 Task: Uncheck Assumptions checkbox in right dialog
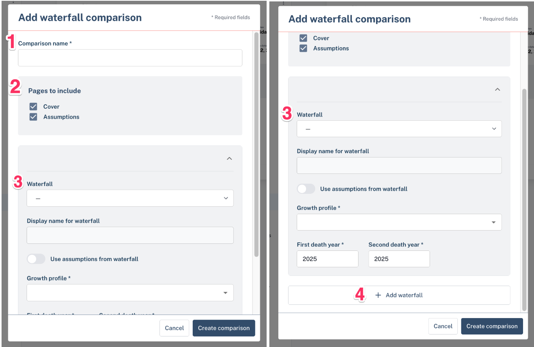(303, 48)
